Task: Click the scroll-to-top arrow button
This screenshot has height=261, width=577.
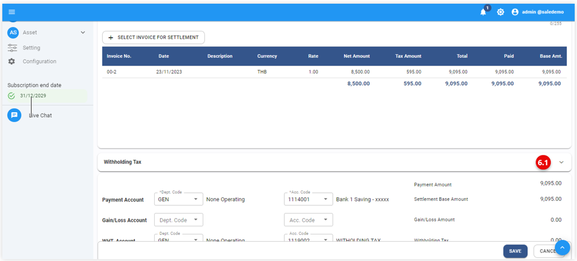Action: (562, 248)
